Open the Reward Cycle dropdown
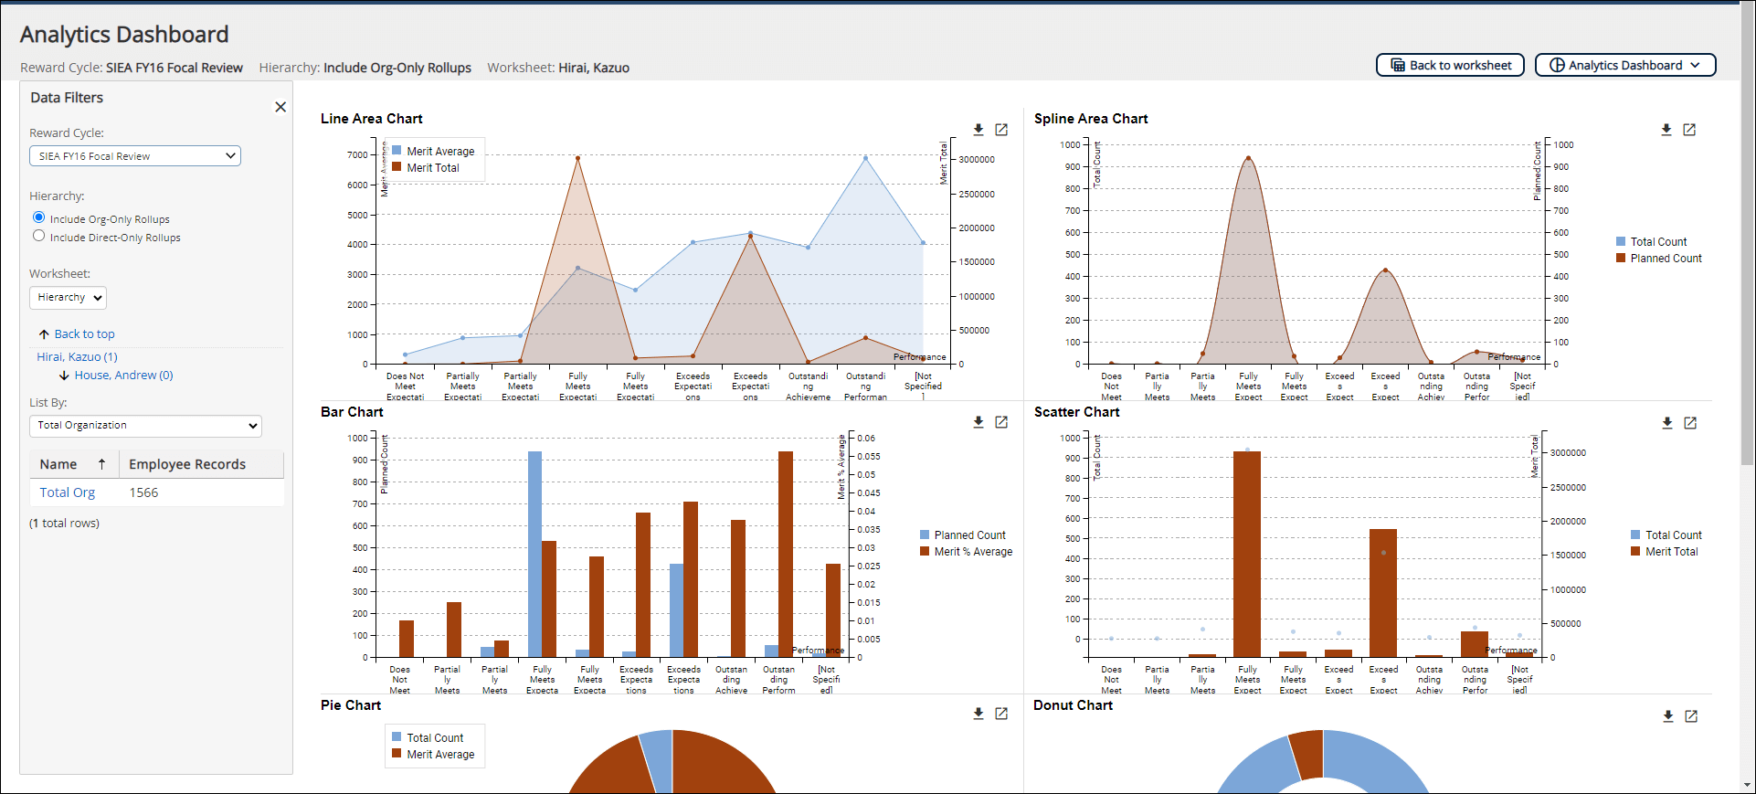Viewport: 1756px width, 794px height. [x=135, y=156]
